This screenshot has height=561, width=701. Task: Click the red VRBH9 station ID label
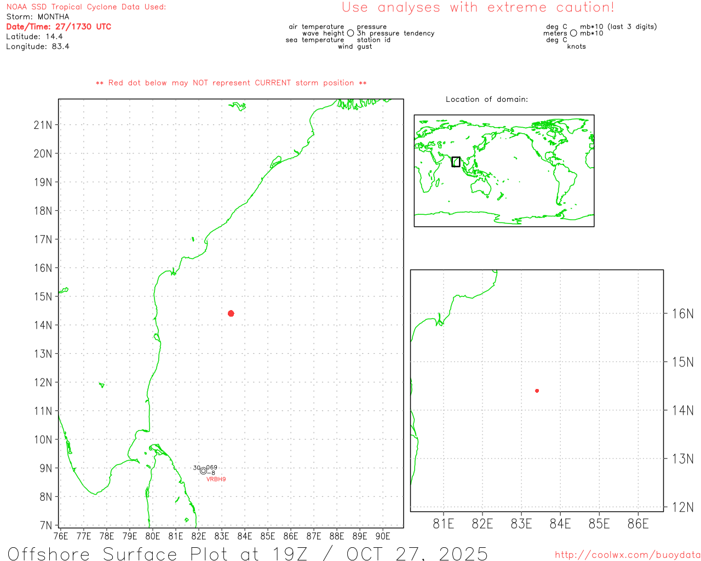(x=216, y=479)
